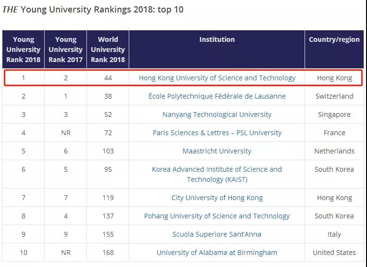Select Hong Kong country cell in the HKUST row

coord(334,78)
